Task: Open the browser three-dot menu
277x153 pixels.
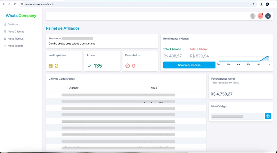Action: (x=273, y=4)
